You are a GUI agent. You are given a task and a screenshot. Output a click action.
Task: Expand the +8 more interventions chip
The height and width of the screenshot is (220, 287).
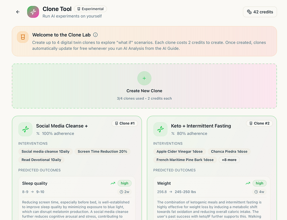coord(229,160)
